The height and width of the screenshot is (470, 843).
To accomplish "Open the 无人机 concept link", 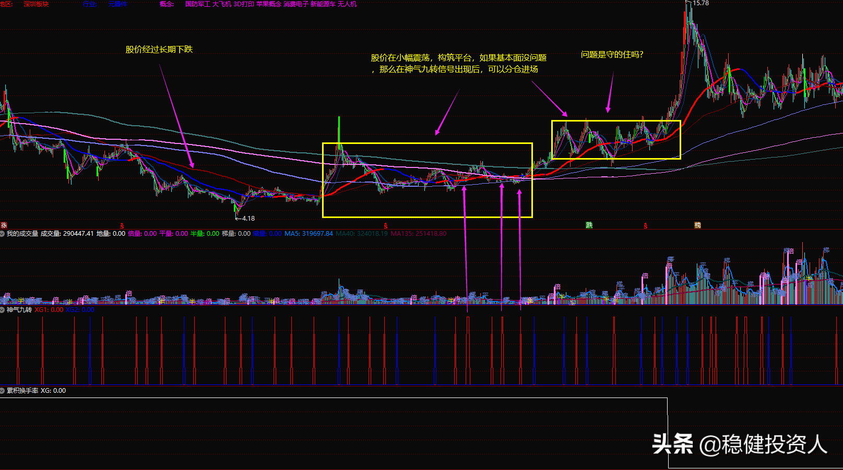I will click(x=347, y=4).
